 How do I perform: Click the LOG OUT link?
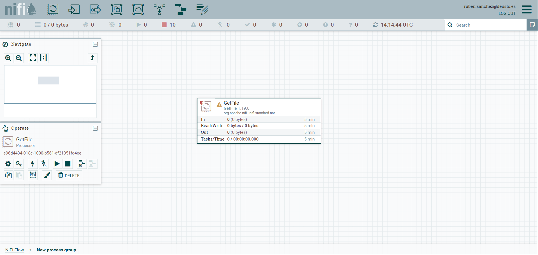507,13
